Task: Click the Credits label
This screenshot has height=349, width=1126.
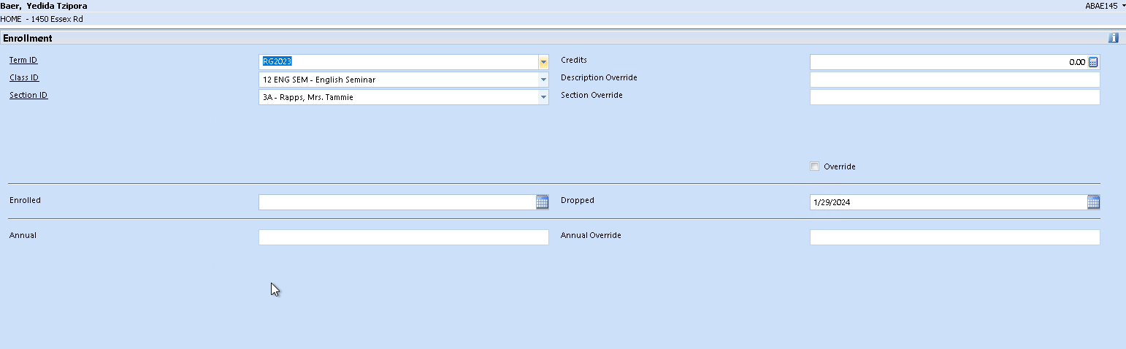Action: [574, 60]
